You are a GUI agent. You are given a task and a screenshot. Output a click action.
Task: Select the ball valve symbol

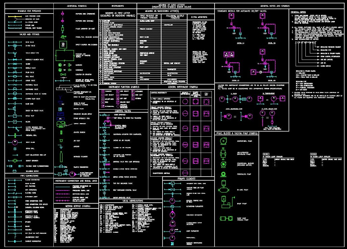15,76
